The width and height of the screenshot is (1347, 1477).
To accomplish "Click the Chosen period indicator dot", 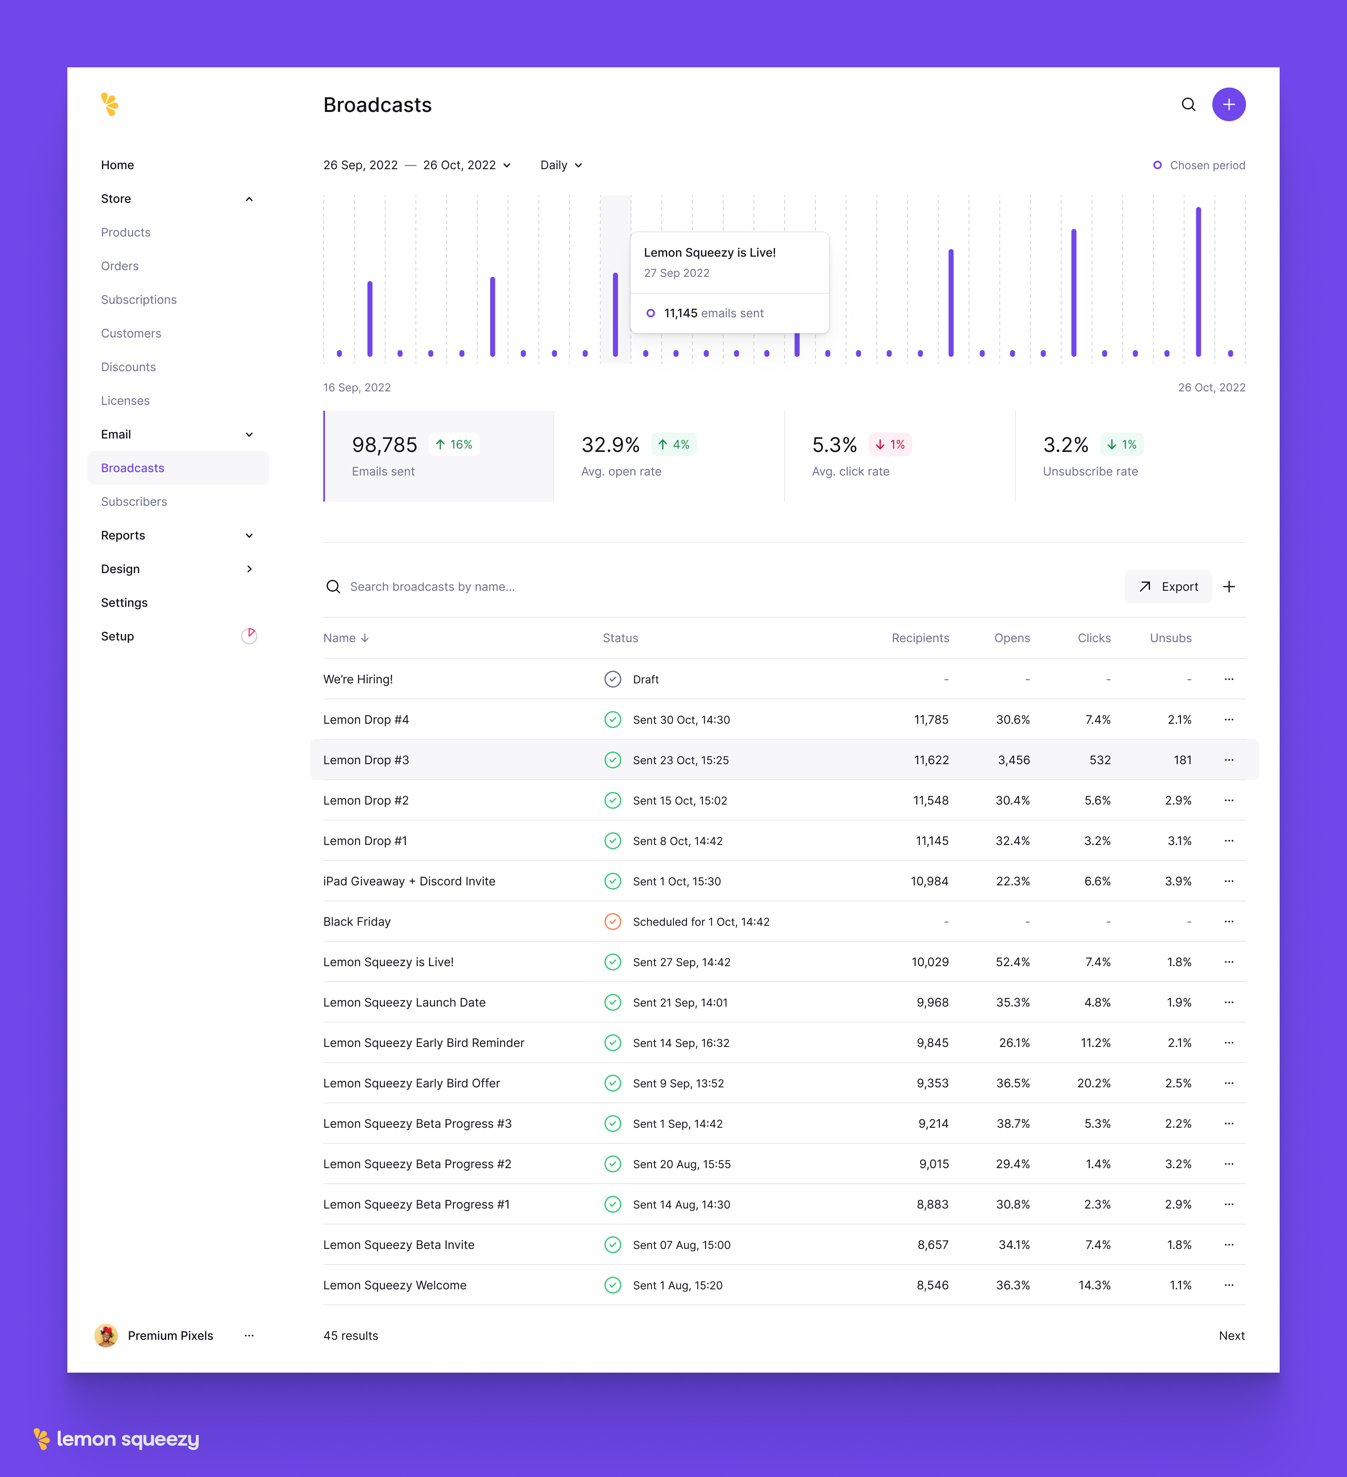I will (1157, 165).
